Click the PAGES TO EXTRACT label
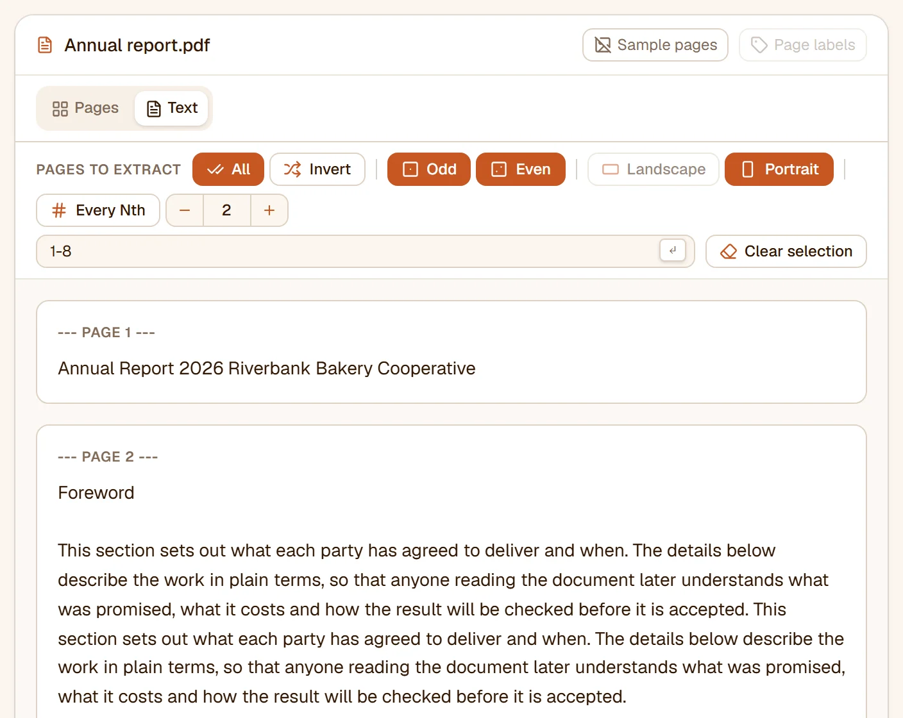The image size is (903, 718). (x=108, y=170)
